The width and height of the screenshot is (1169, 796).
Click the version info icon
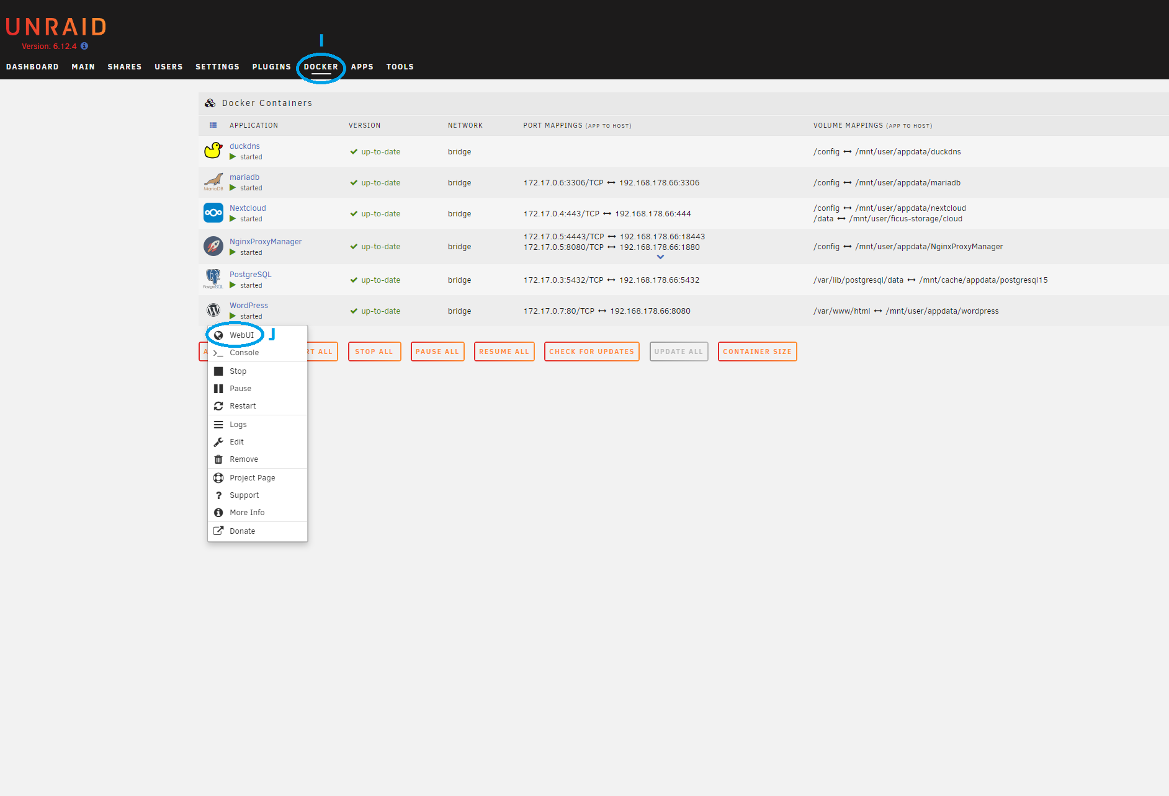[84, 46]
